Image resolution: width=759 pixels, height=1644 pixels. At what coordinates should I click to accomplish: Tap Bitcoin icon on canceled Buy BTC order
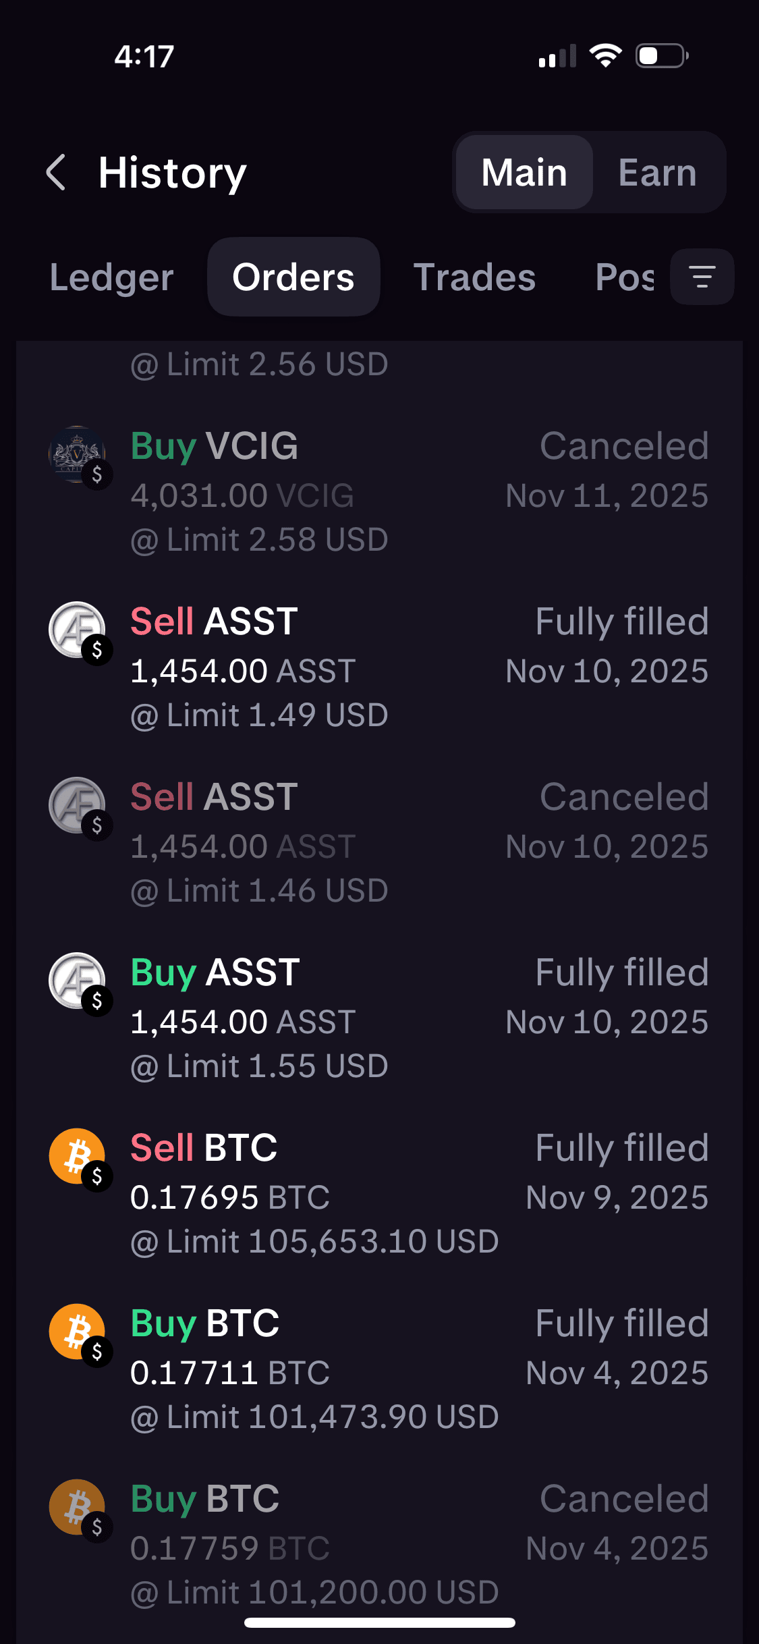pyautogui.click(x=78, y=1507)
